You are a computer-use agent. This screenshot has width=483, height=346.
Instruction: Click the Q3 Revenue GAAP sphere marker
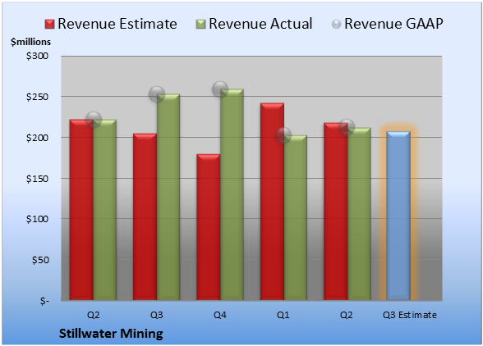click(x=157, y=94)
